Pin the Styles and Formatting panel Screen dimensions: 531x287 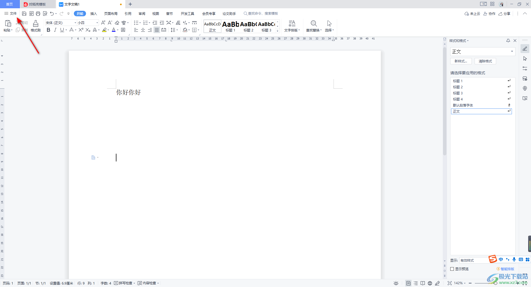pos(508,41)
